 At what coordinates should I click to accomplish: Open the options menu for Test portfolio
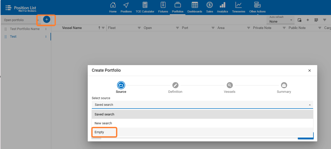point(46,37)
